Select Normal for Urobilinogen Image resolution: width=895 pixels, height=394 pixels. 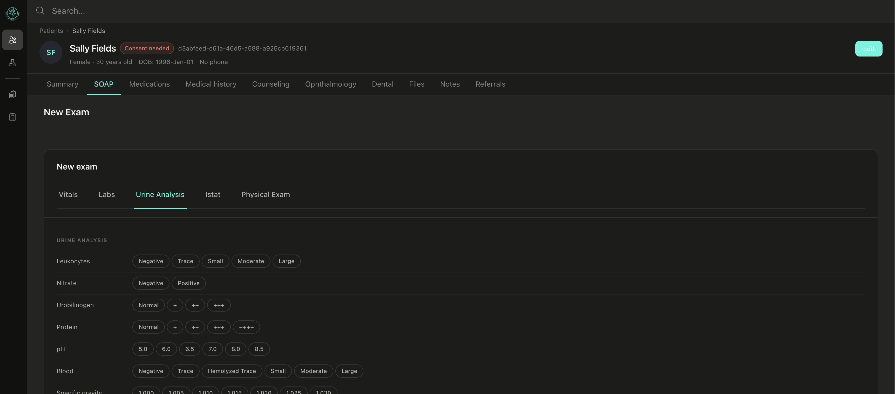[148, 305]
